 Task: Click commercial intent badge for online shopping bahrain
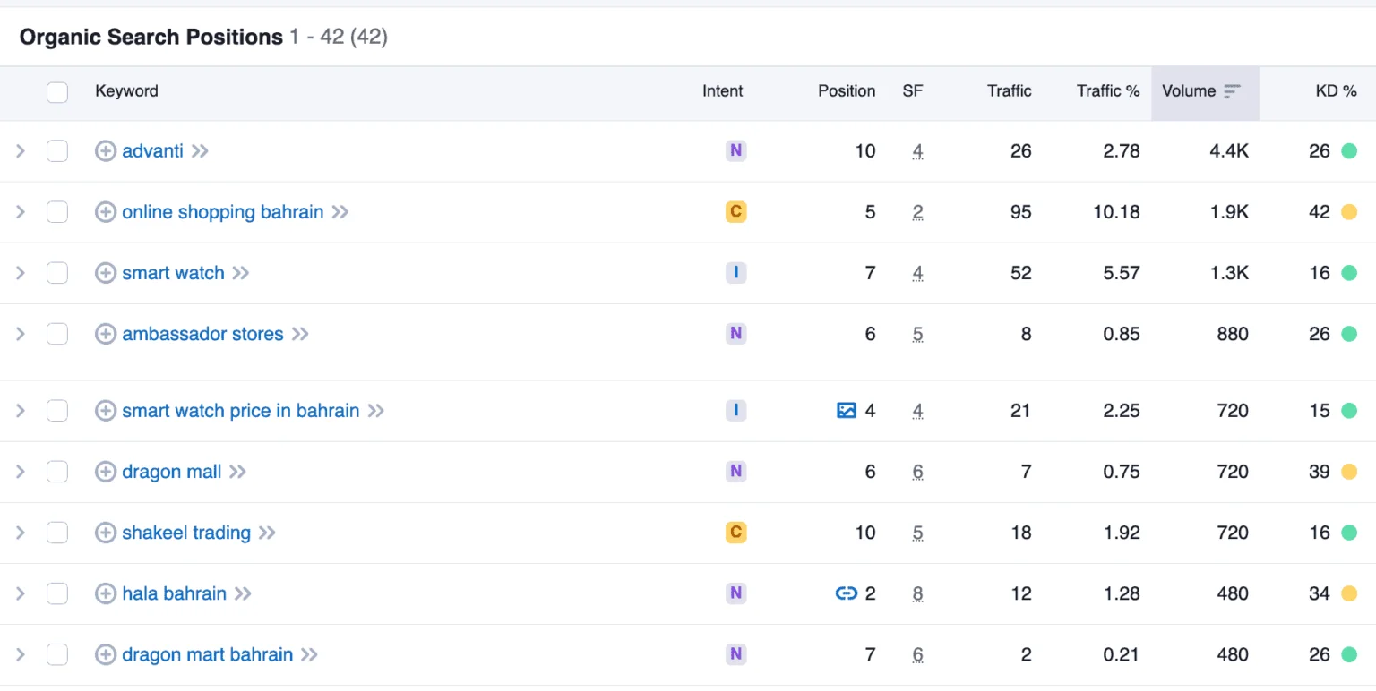[735, 212]
